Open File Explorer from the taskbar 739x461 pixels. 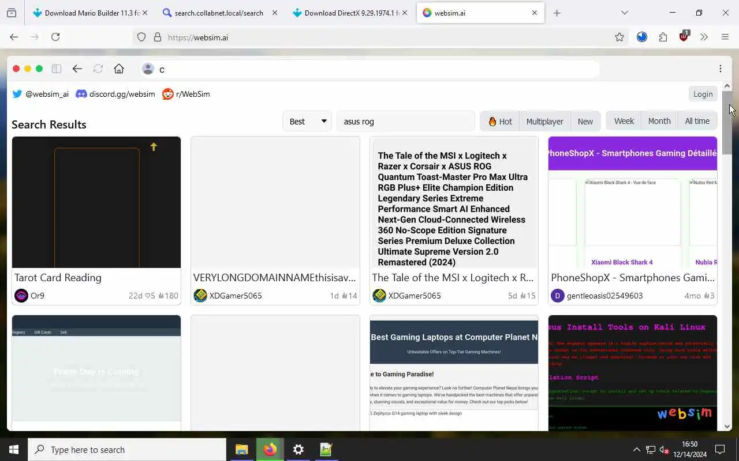point(241,449)
